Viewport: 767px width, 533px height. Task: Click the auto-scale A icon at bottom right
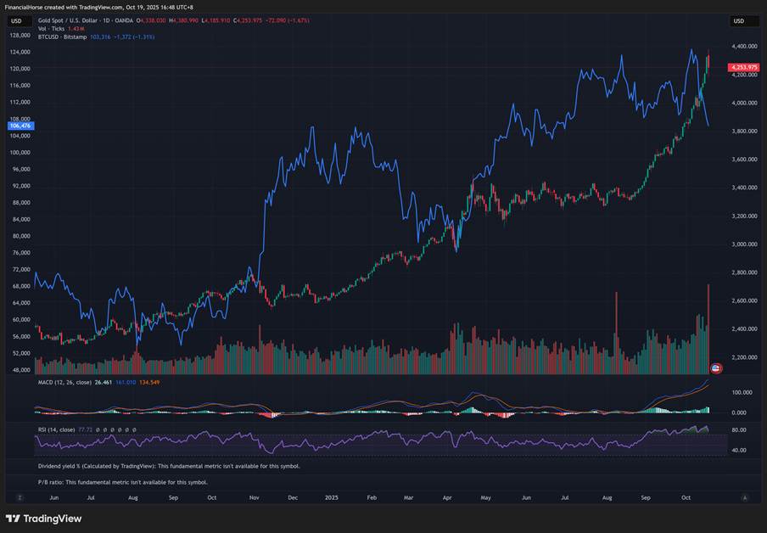[744, 497]
